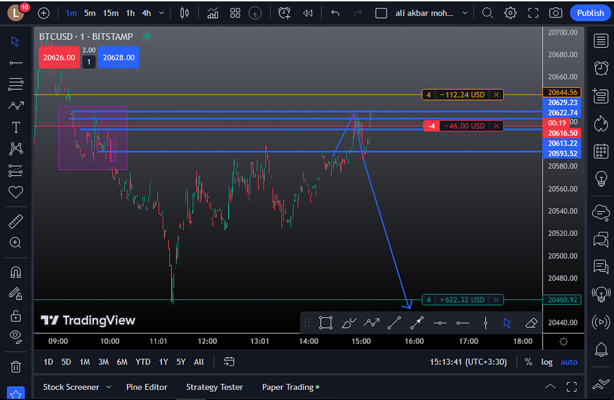Expand the Stock Screener dropdown arrow
The height and width of the screenshot is (400, 614).
(109, 387)
